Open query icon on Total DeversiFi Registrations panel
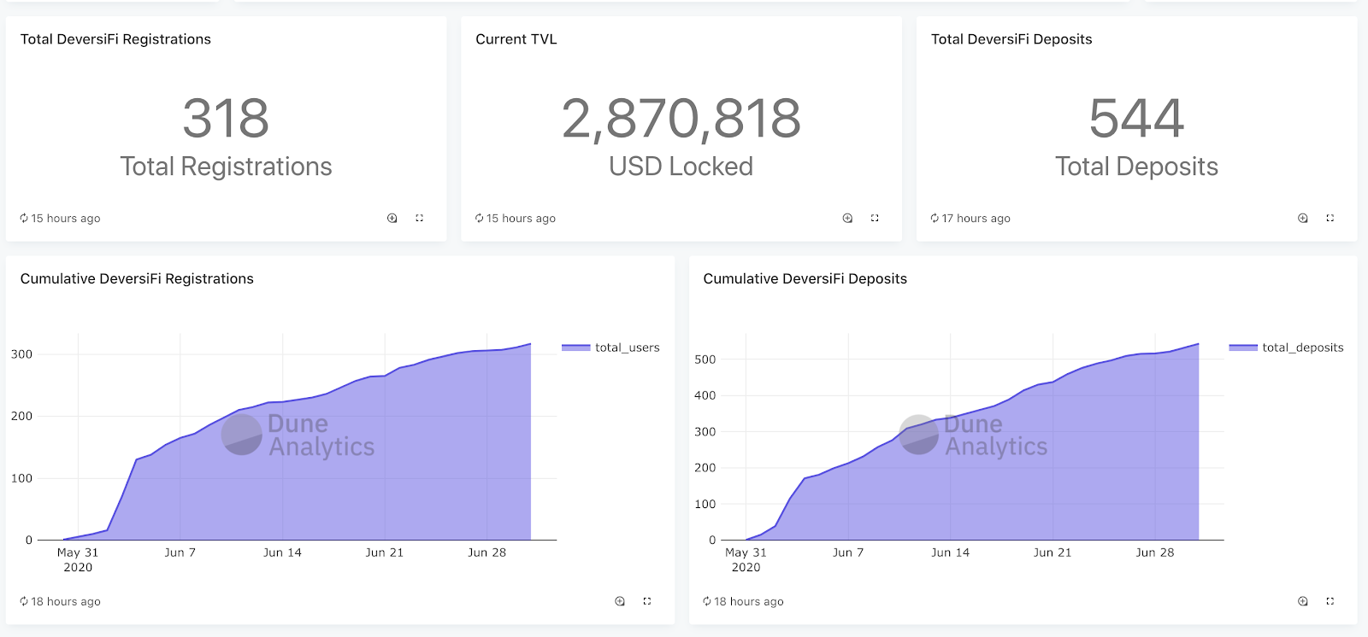This screenshot has width=1368, height=637. click(392, 219)
